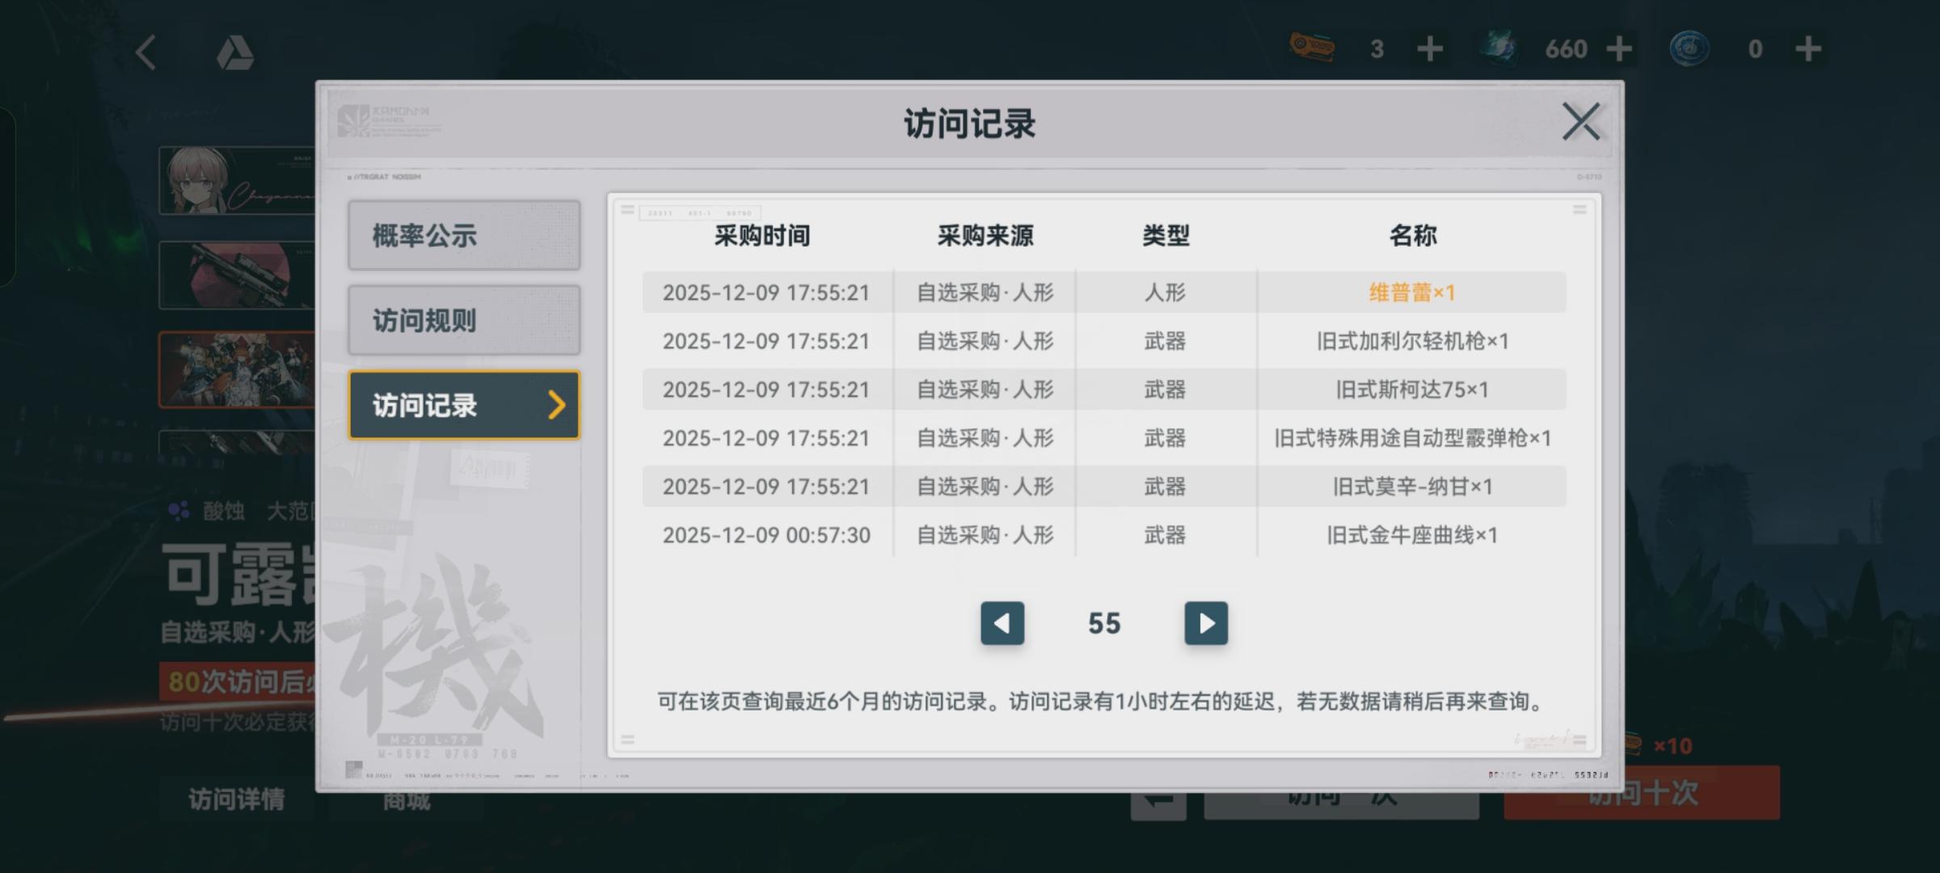The width and height of the screenshot is (1940, 873).
Task: Open the 概率公示 tab
Action: pos(464,236)
